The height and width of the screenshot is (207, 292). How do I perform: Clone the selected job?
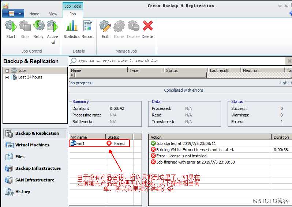pos(119,30)
